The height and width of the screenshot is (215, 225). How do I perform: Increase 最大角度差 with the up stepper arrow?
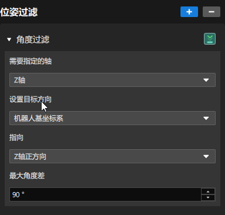pyautogui.click(x=208, y=192)
